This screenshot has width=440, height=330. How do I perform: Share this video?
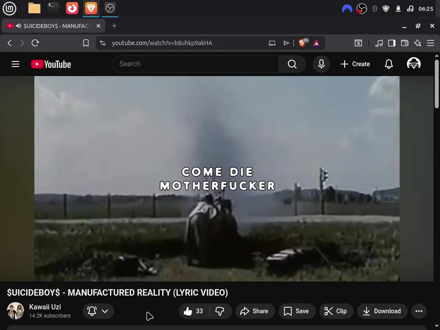point(255,311)
